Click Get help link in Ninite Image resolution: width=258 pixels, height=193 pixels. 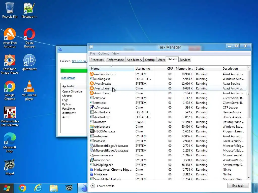coord(79,61)
